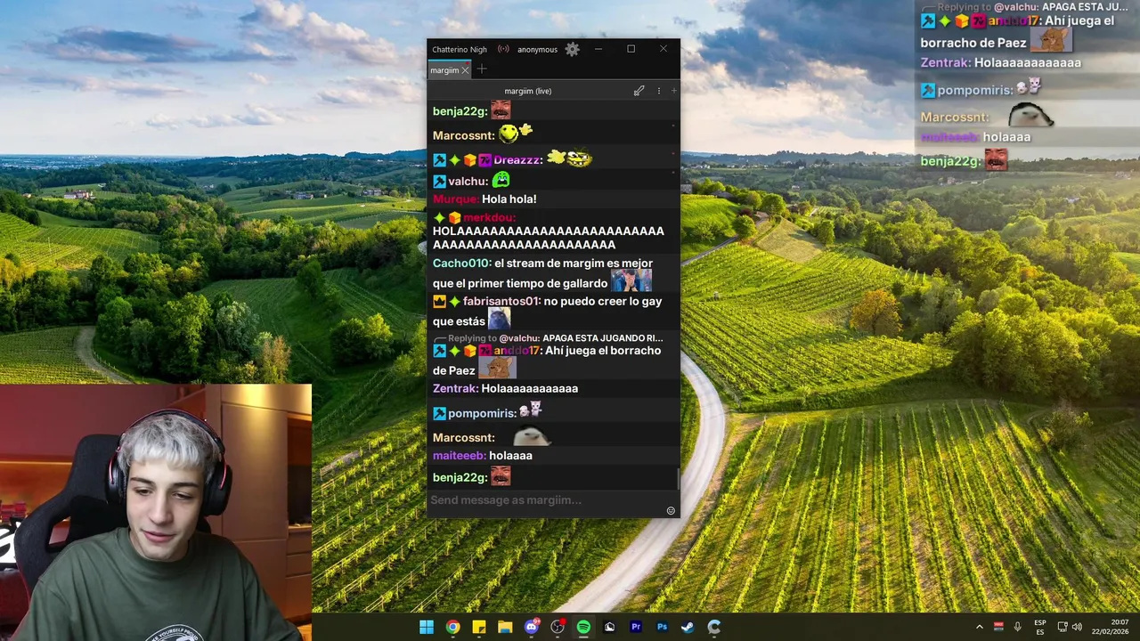Select the margiim chat tab
Screen dimensions: 1140x641
(444, 70)
